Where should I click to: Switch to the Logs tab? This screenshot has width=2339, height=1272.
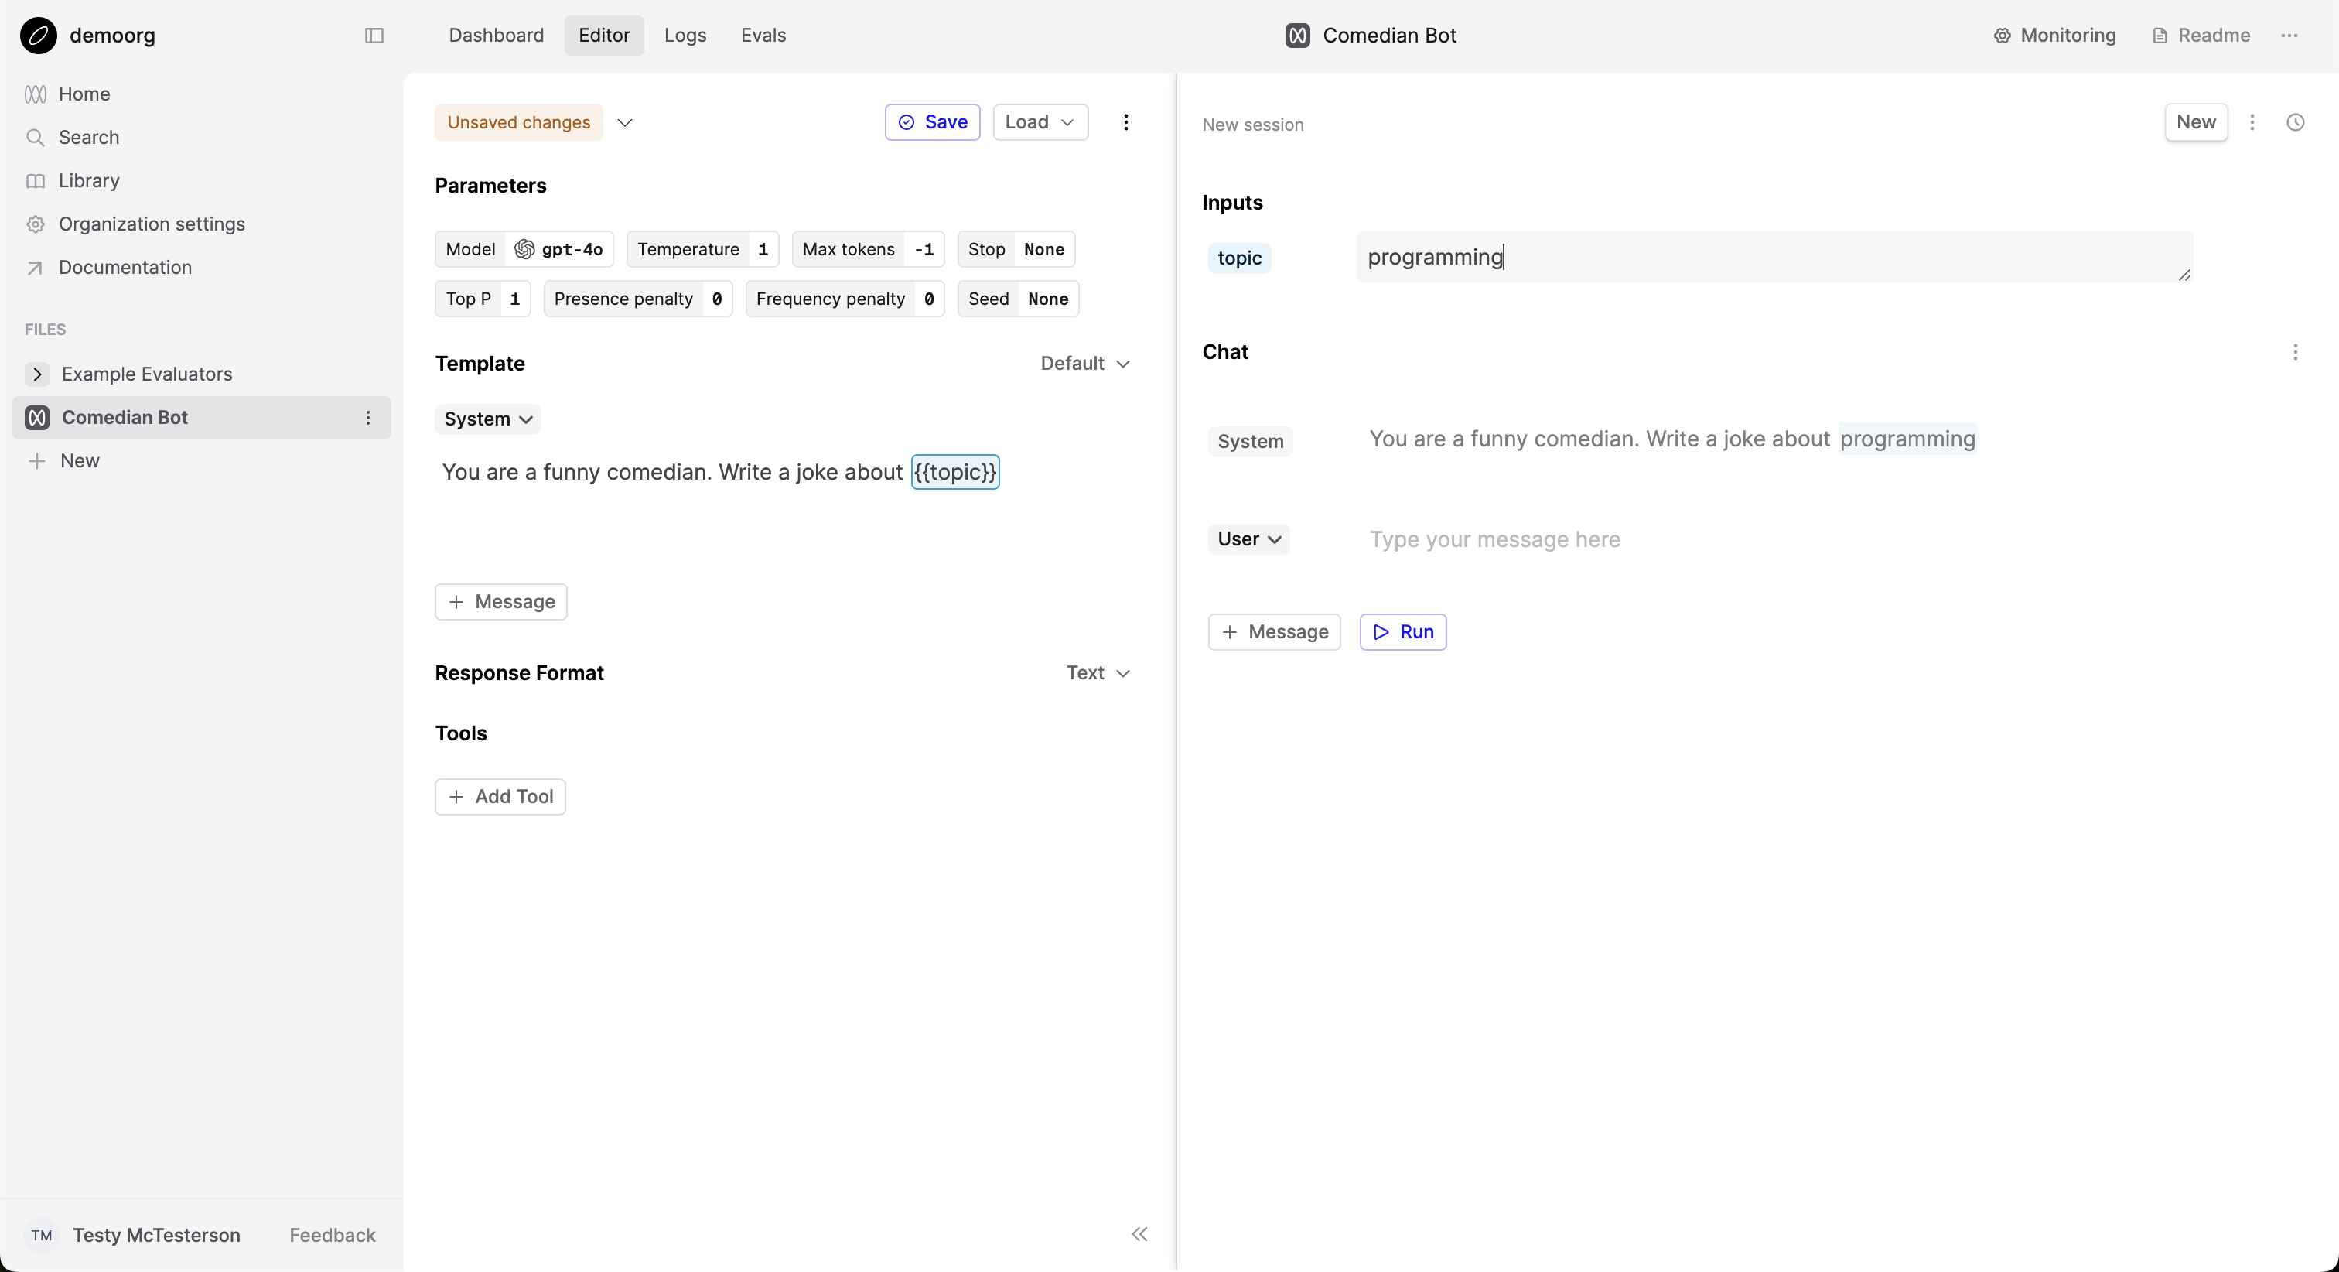click(685, 36)
